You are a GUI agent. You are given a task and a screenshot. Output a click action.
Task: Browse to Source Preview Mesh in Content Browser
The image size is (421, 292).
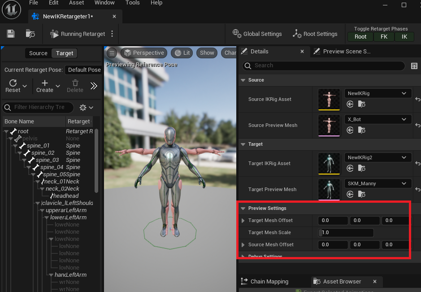click(362, 130)
